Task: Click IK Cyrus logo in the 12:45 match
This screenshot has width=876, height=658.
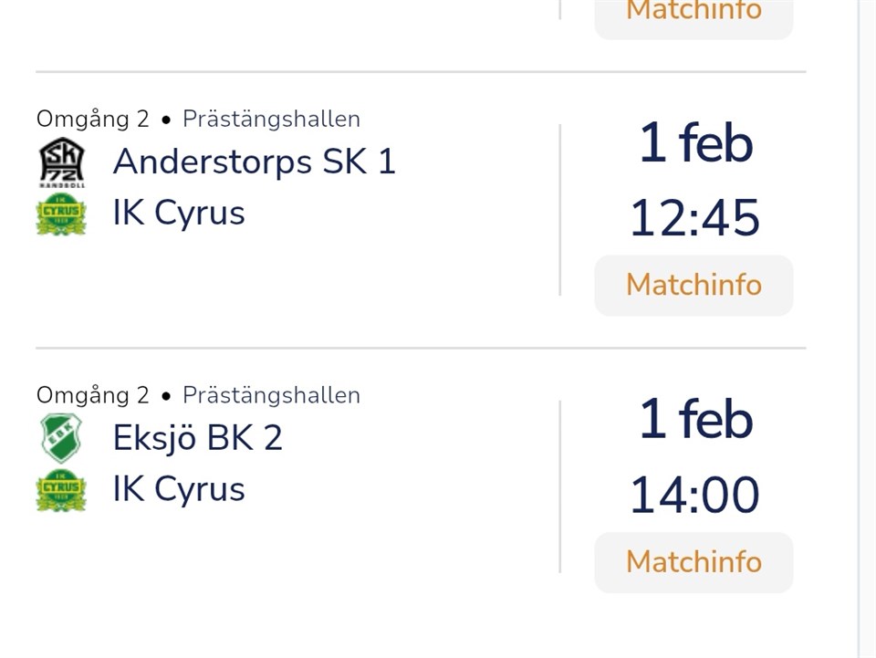Action: pyautogui.click(x=61, y=214)
